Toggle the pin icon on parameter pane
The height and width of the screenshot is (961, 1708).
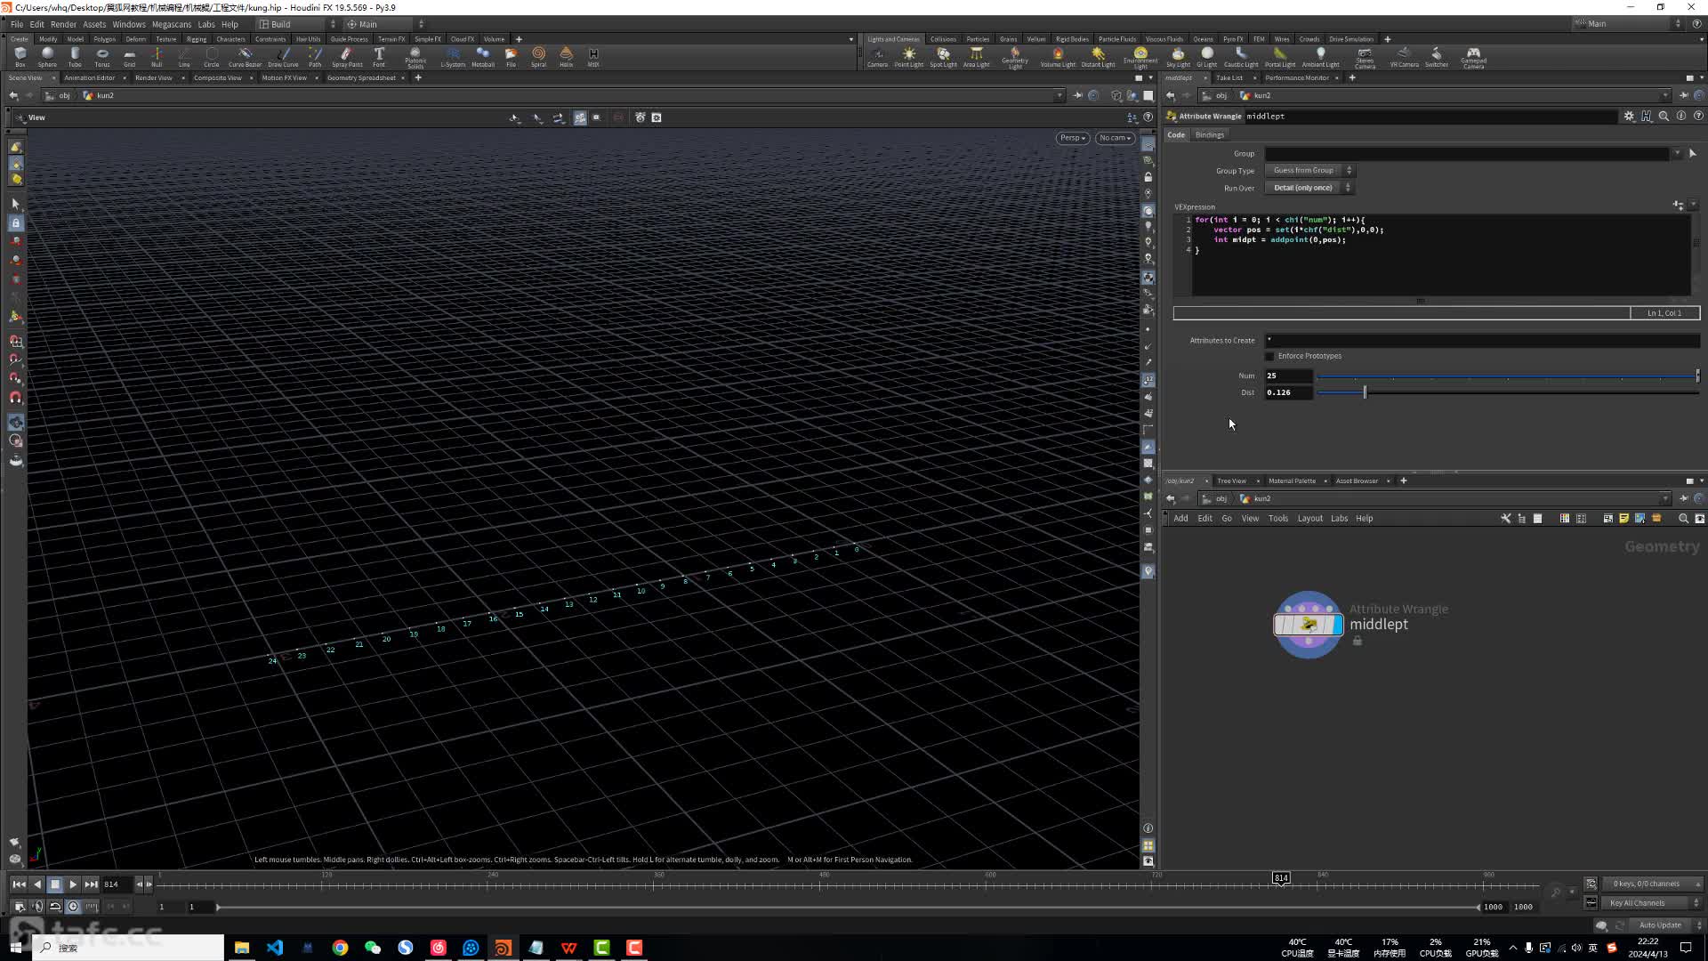click(1683, 95)
